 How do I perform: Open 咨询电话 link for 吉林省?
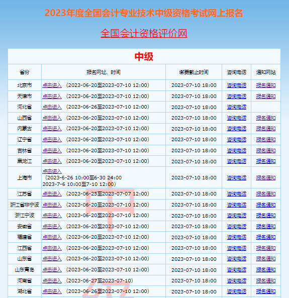click(236, 151)
